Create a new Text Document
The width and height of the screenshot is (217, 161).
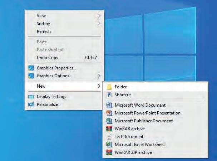(155, 137)
